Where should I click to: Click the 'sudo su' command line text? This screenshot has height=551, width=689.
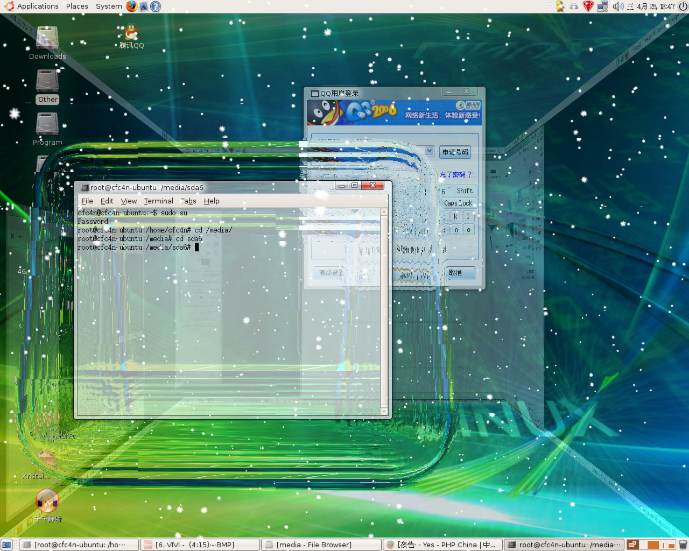point(174,213)
